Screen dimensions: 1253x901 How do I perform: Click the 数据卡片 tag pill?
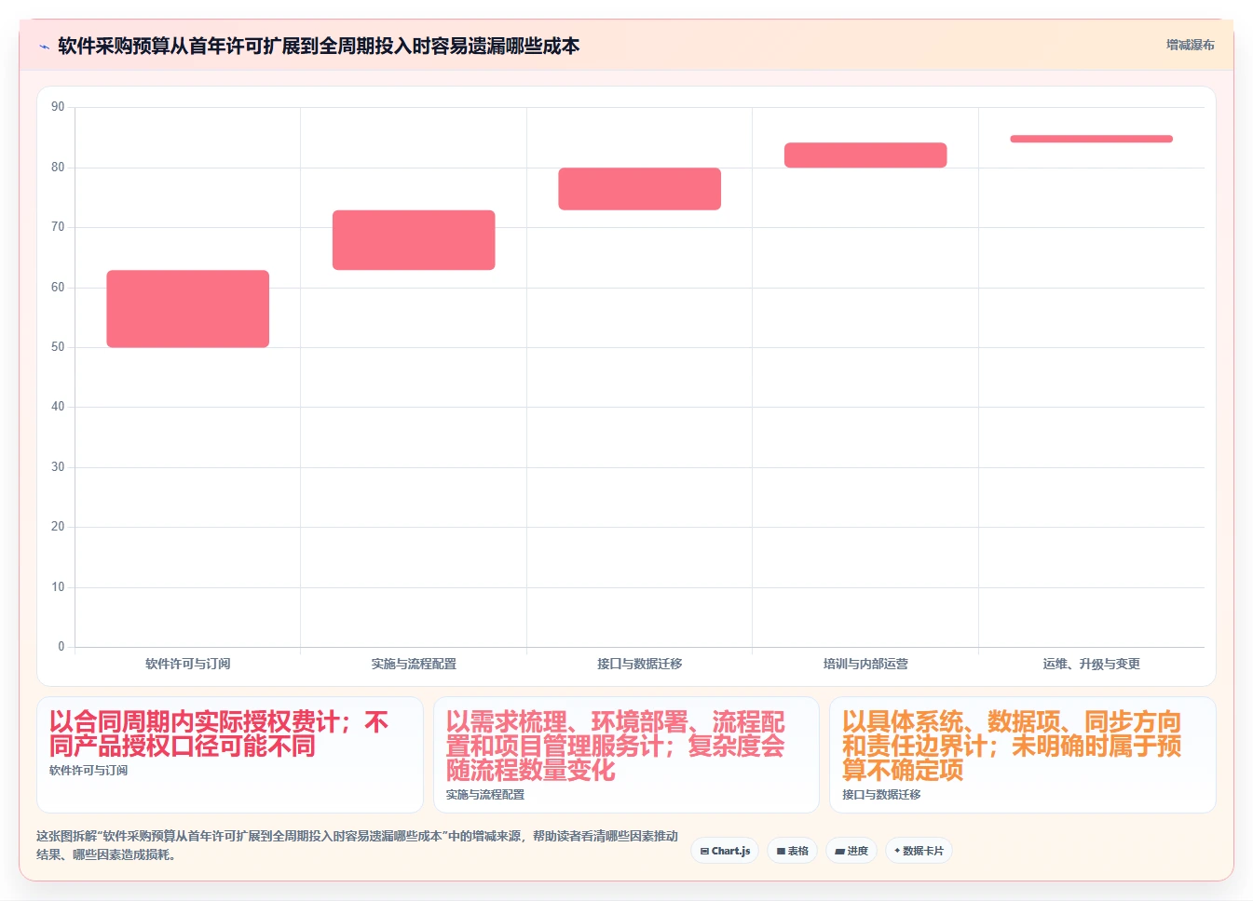pyautogui.click(x=919, y=851)
